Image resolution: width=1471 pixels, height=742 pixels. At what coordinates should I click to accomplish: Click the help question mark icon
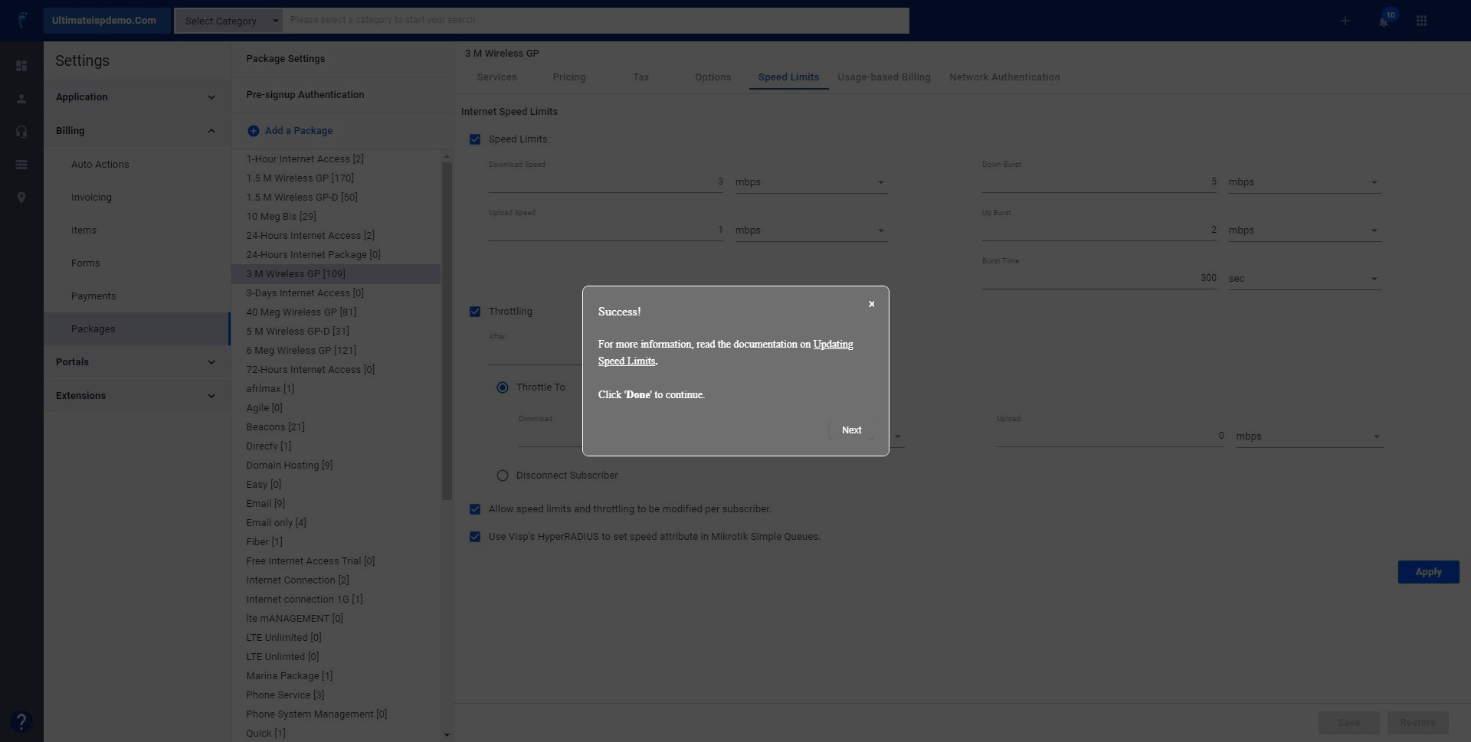point(21,721)
